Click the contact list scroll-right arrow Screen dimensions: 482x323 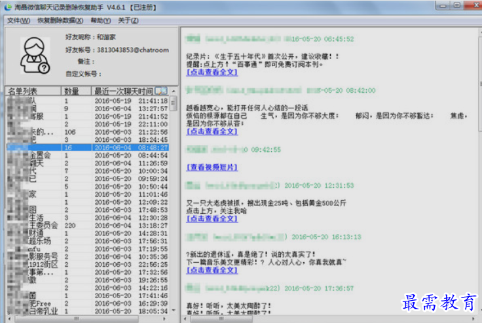click(x=165, y=319)
